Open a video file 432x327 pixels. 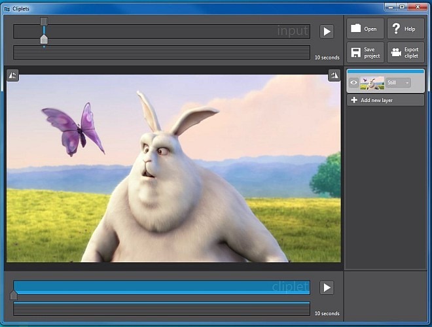[x=365, y=29]
